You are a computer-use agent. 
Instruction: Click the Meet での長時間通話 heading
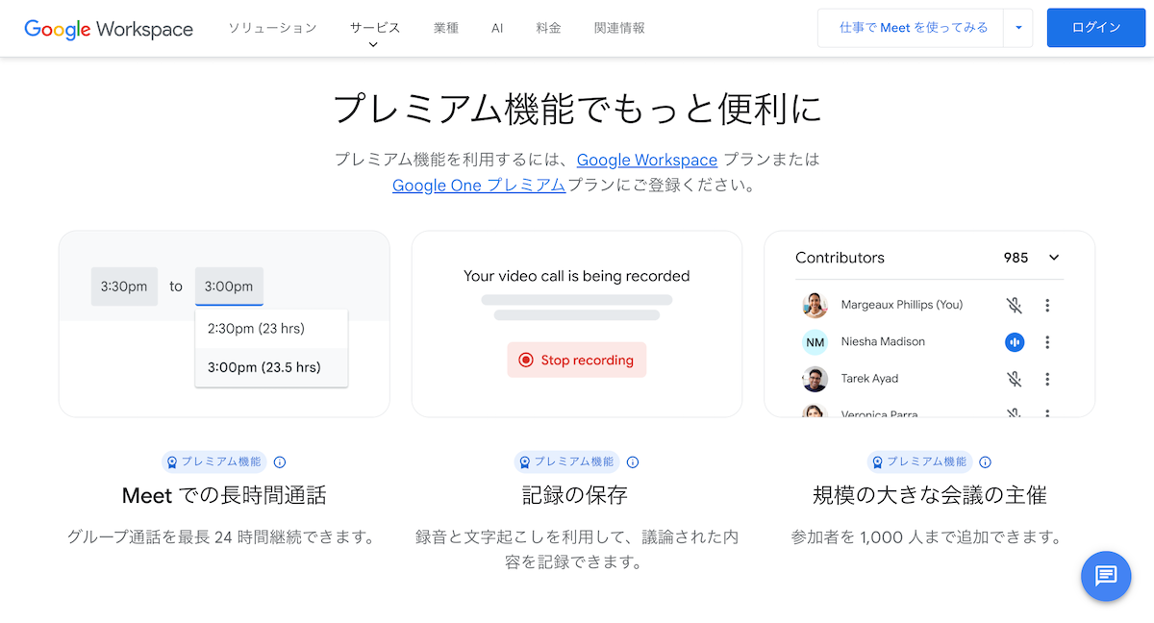pos(224,496)
